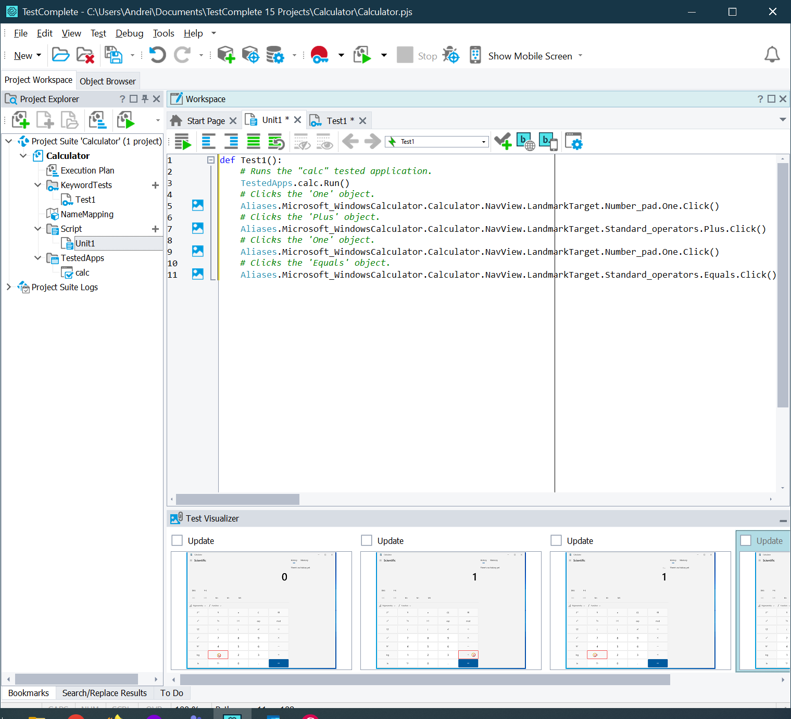Viewport: 791px width, 719px height.
Task: Run the project from the main toolbar
Action: (x=362, y=55)
